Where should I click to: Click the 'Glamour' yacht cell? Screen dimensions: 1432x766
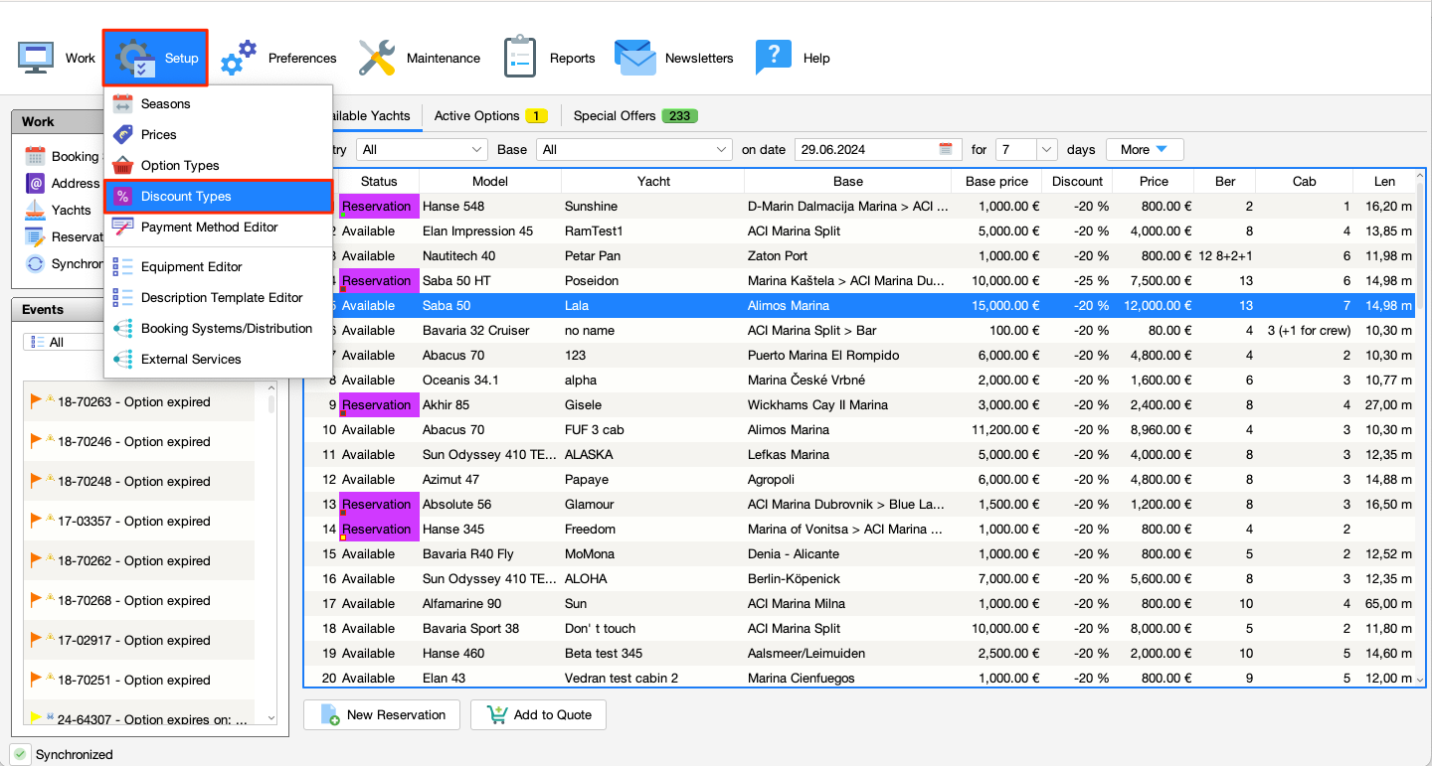point(652,505)
